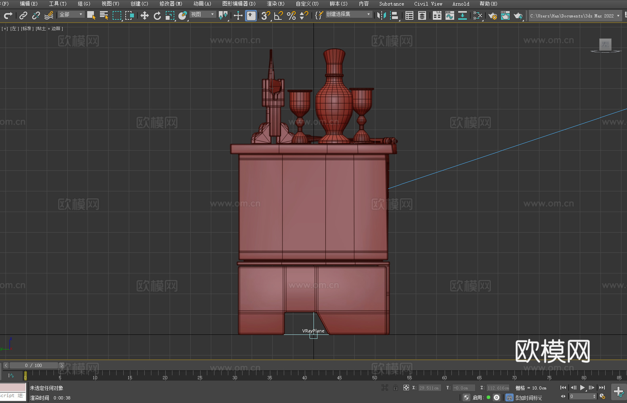Open the 创建(C) menu
627x403 pixels.
(x=139, y=4)
